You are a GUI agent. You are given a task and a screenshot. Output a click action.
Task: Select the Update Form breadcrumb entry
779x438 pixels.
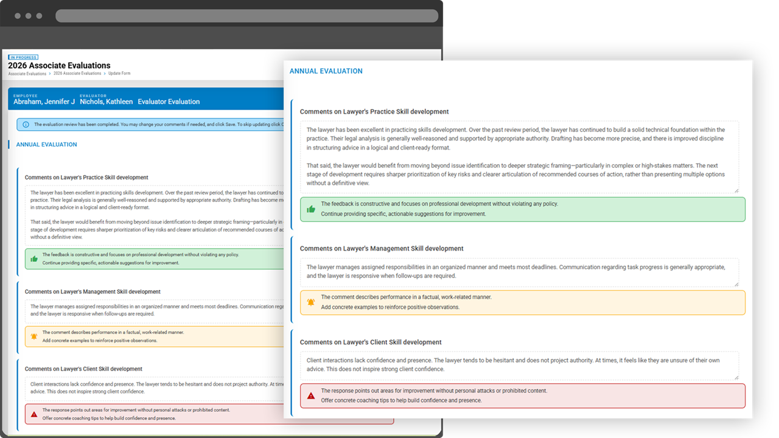[118, 73]
